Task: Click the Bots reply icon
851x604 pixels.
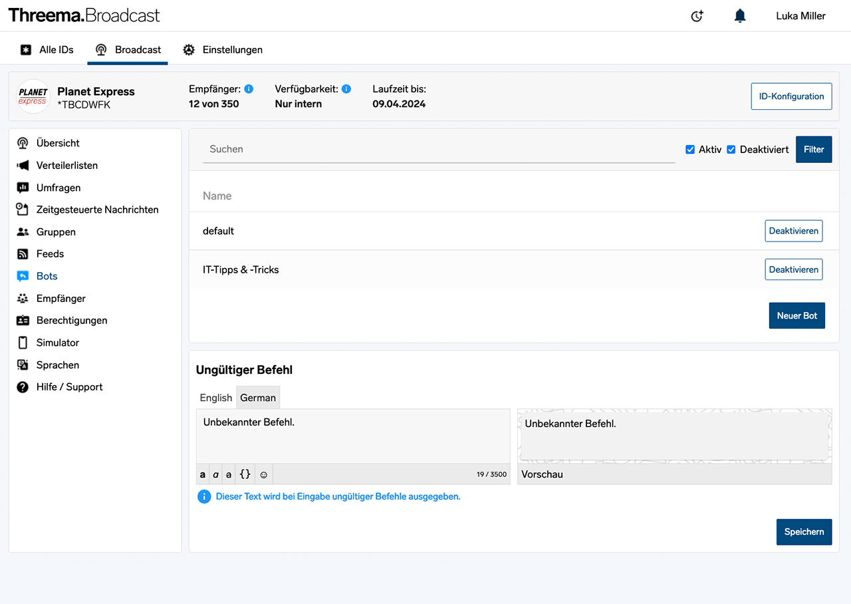Action: pyautogui.click(x=23, y=276)
